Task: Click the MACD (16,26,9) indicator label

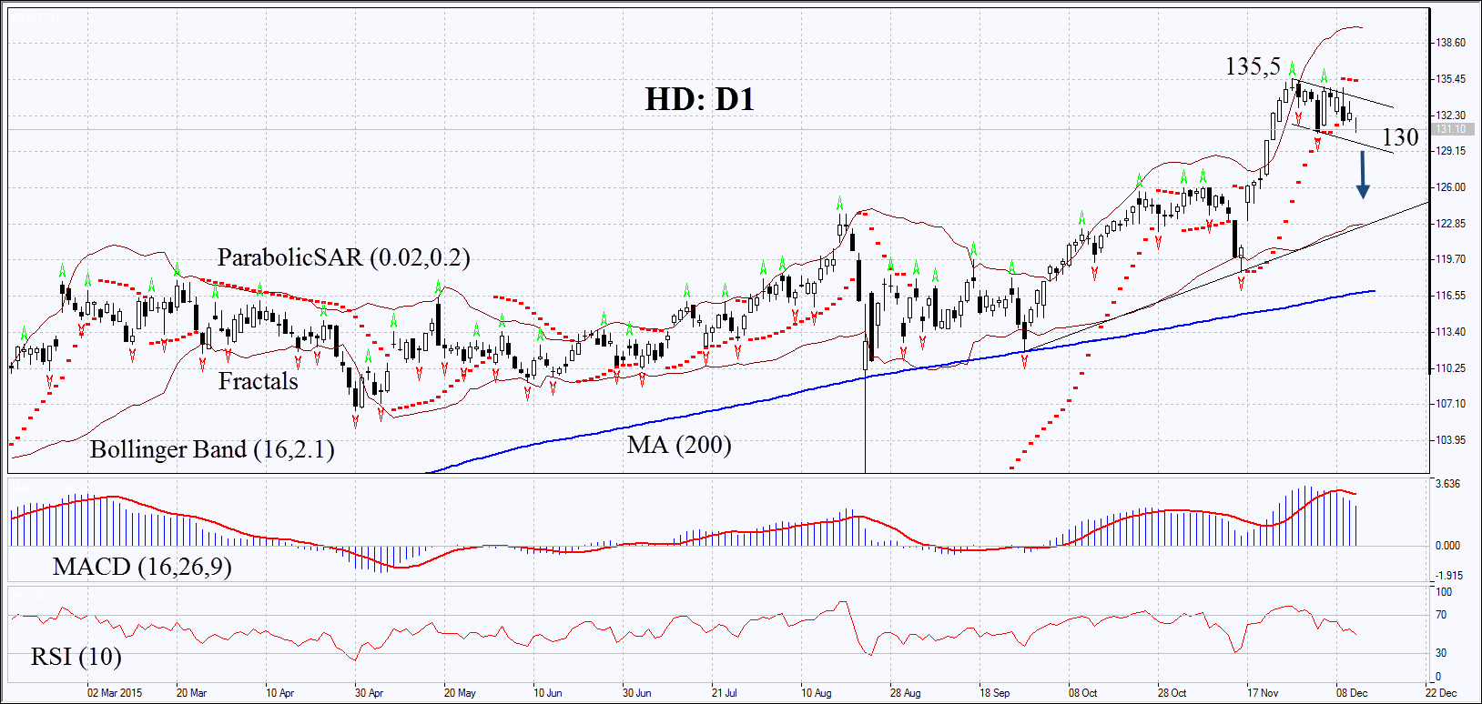Action: 142,567
